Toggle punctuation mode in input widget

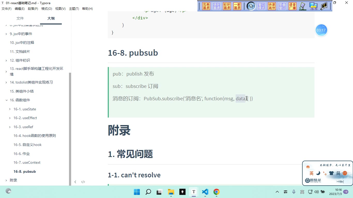[x=325, y=173]
